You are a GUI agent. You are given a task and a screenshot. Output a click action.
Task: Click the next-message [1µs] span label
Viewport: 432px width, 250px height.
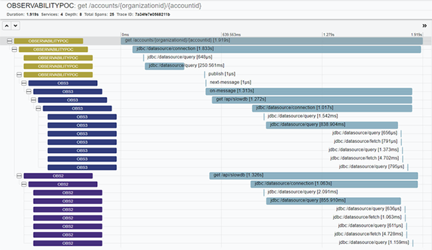(231, 82)
